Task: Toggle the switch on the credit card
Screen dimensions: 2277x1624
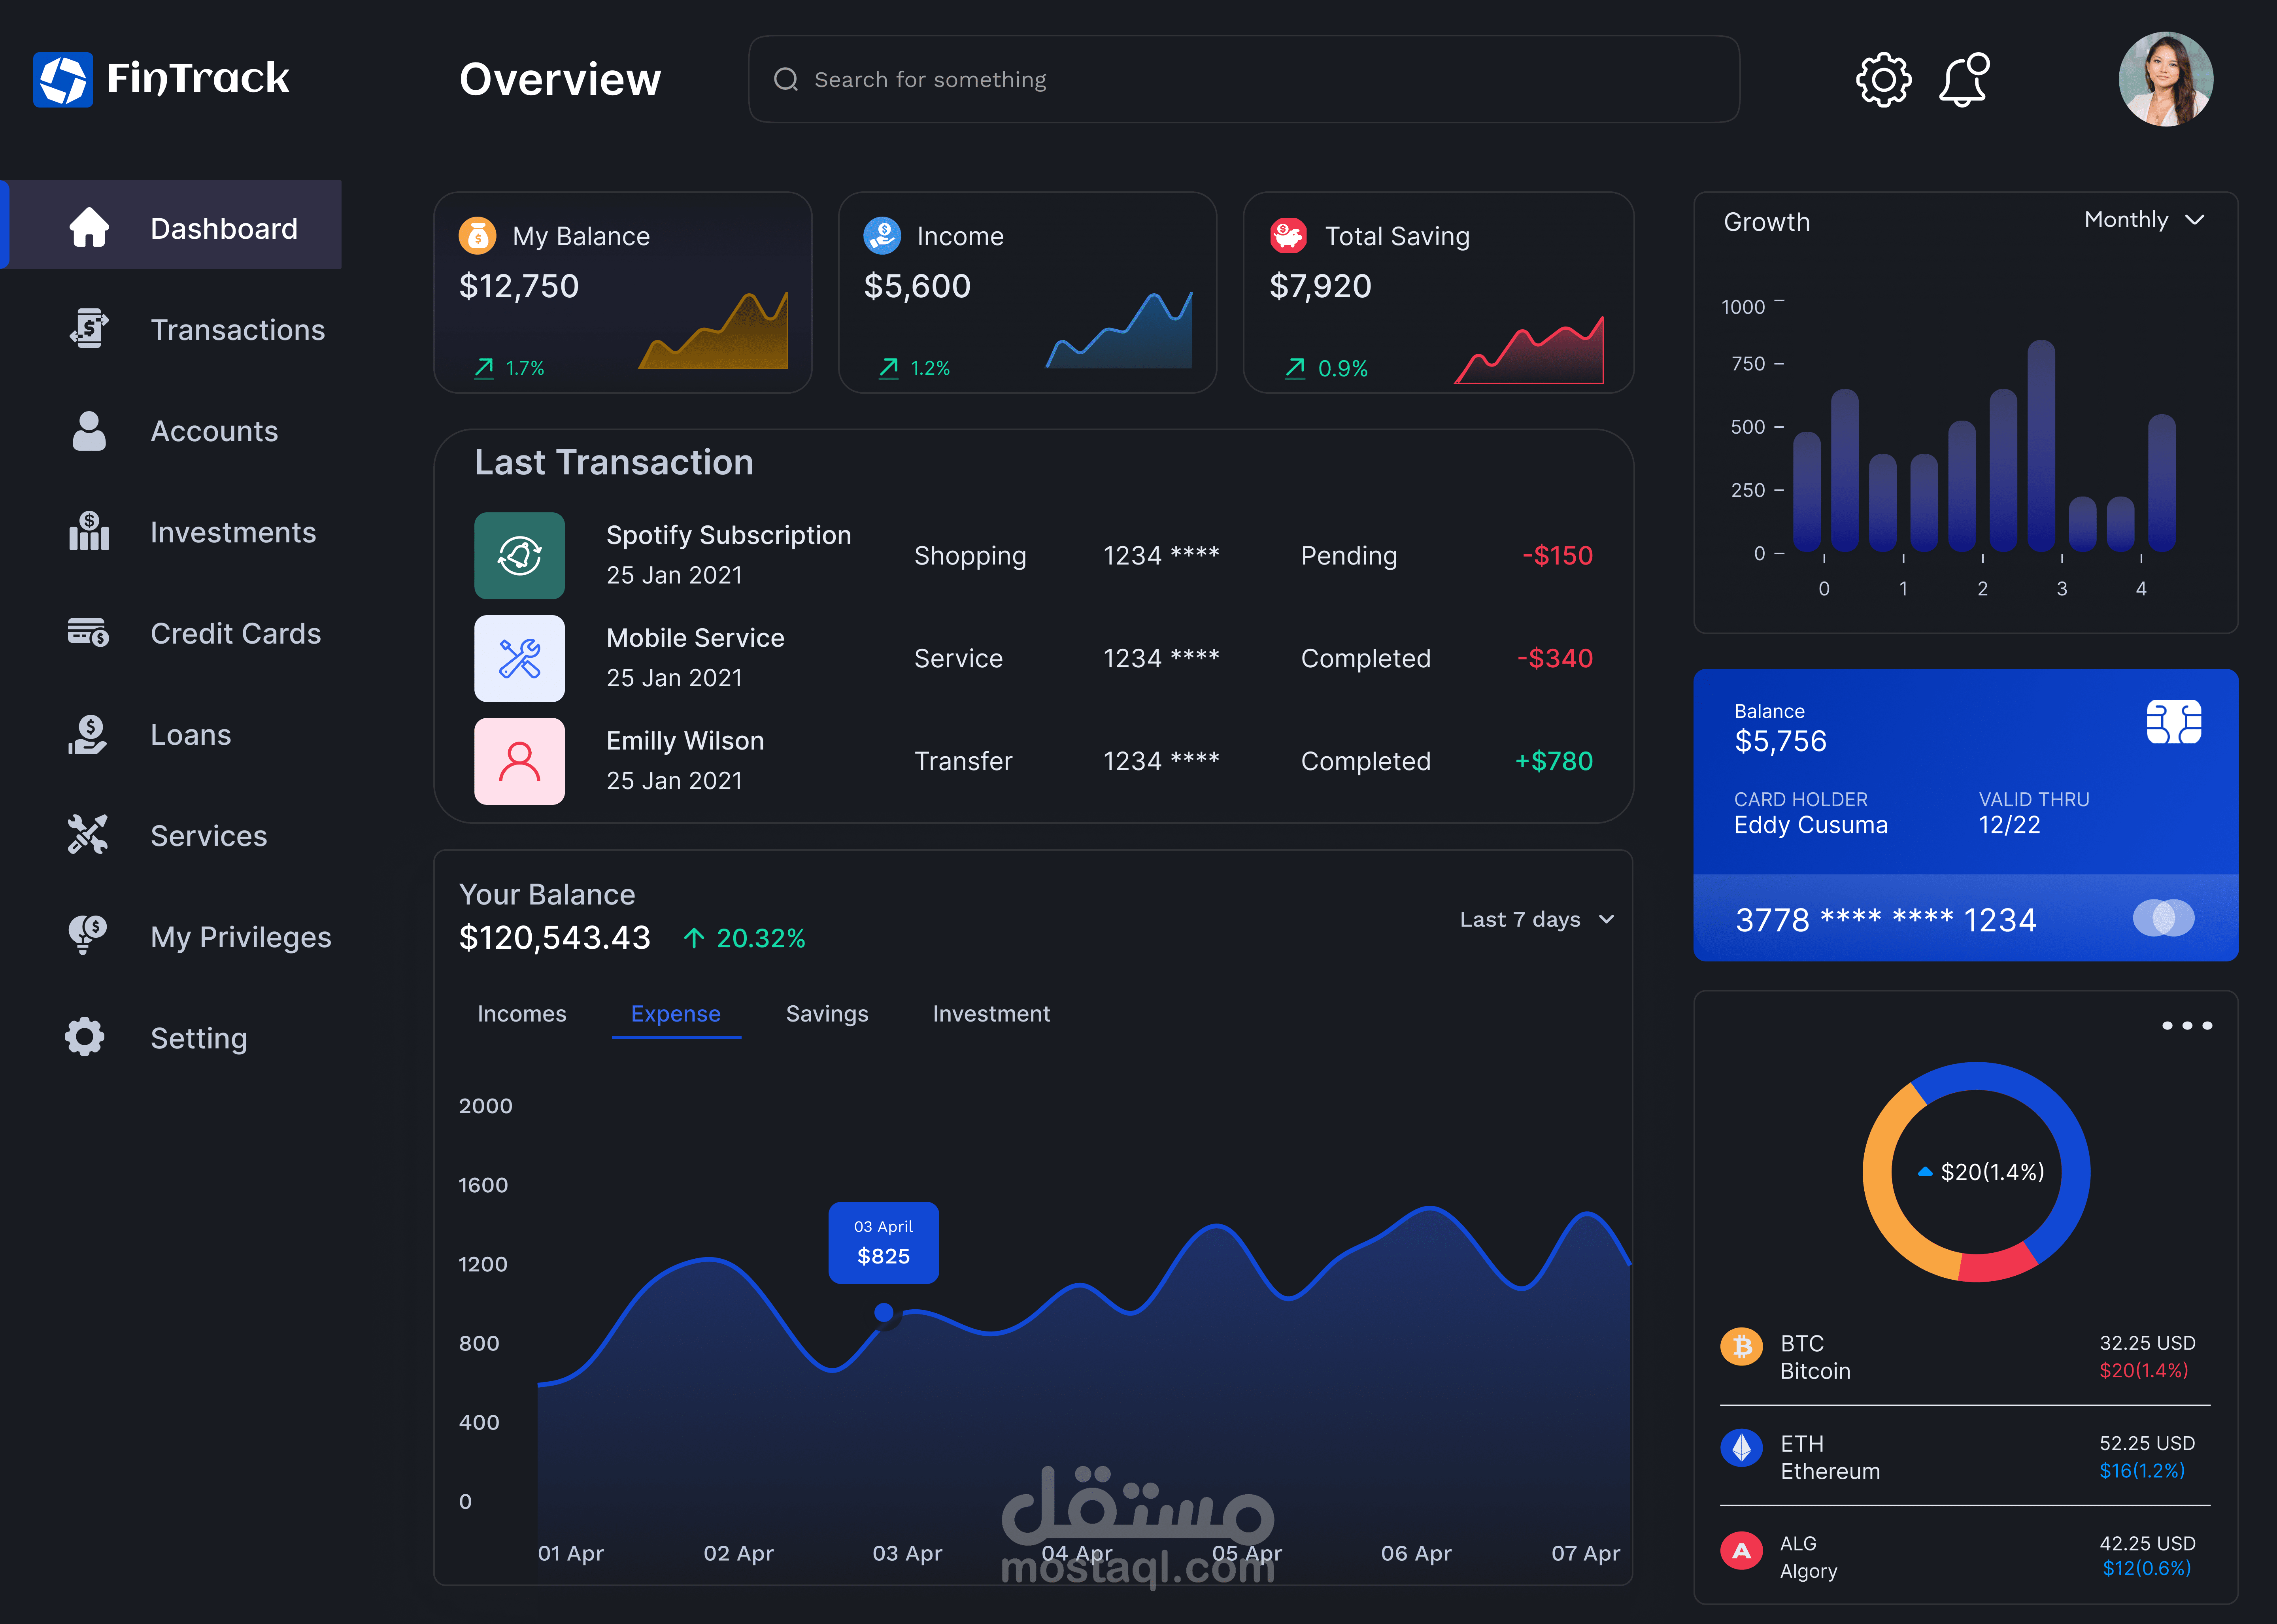Action: coord(2163,918)
